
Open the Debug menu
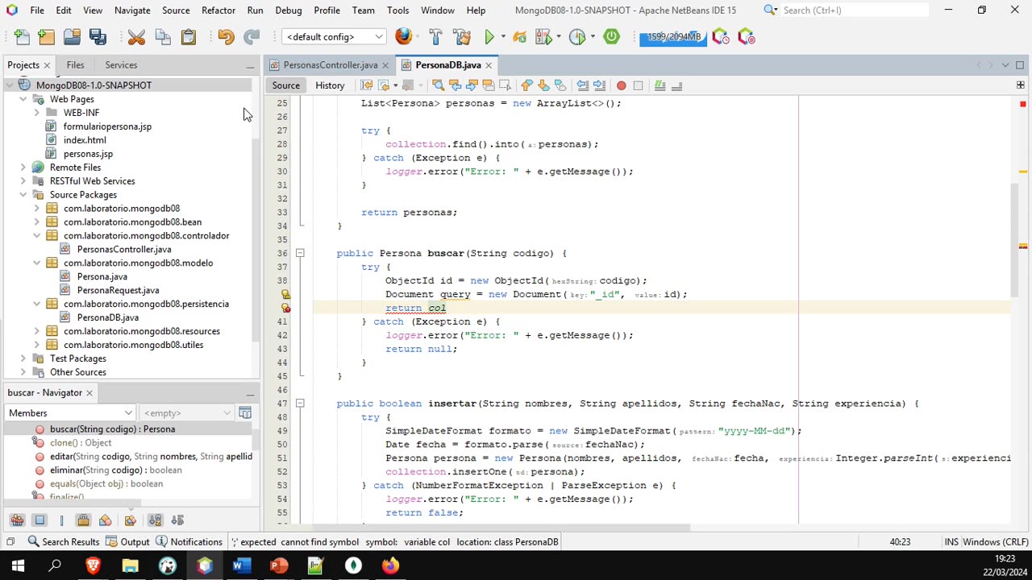pyautogui.click(x=289, y=10)
